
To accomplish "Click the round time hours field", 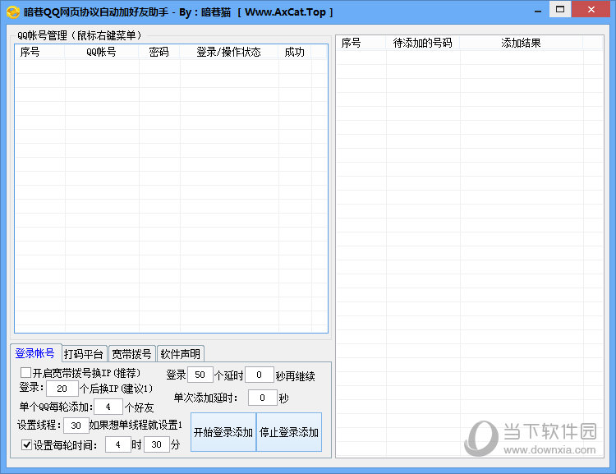I will coord(118,445).
